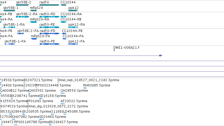Select transcript ppk12-RA
Screen dimensions: 224x126
[73, 27]
